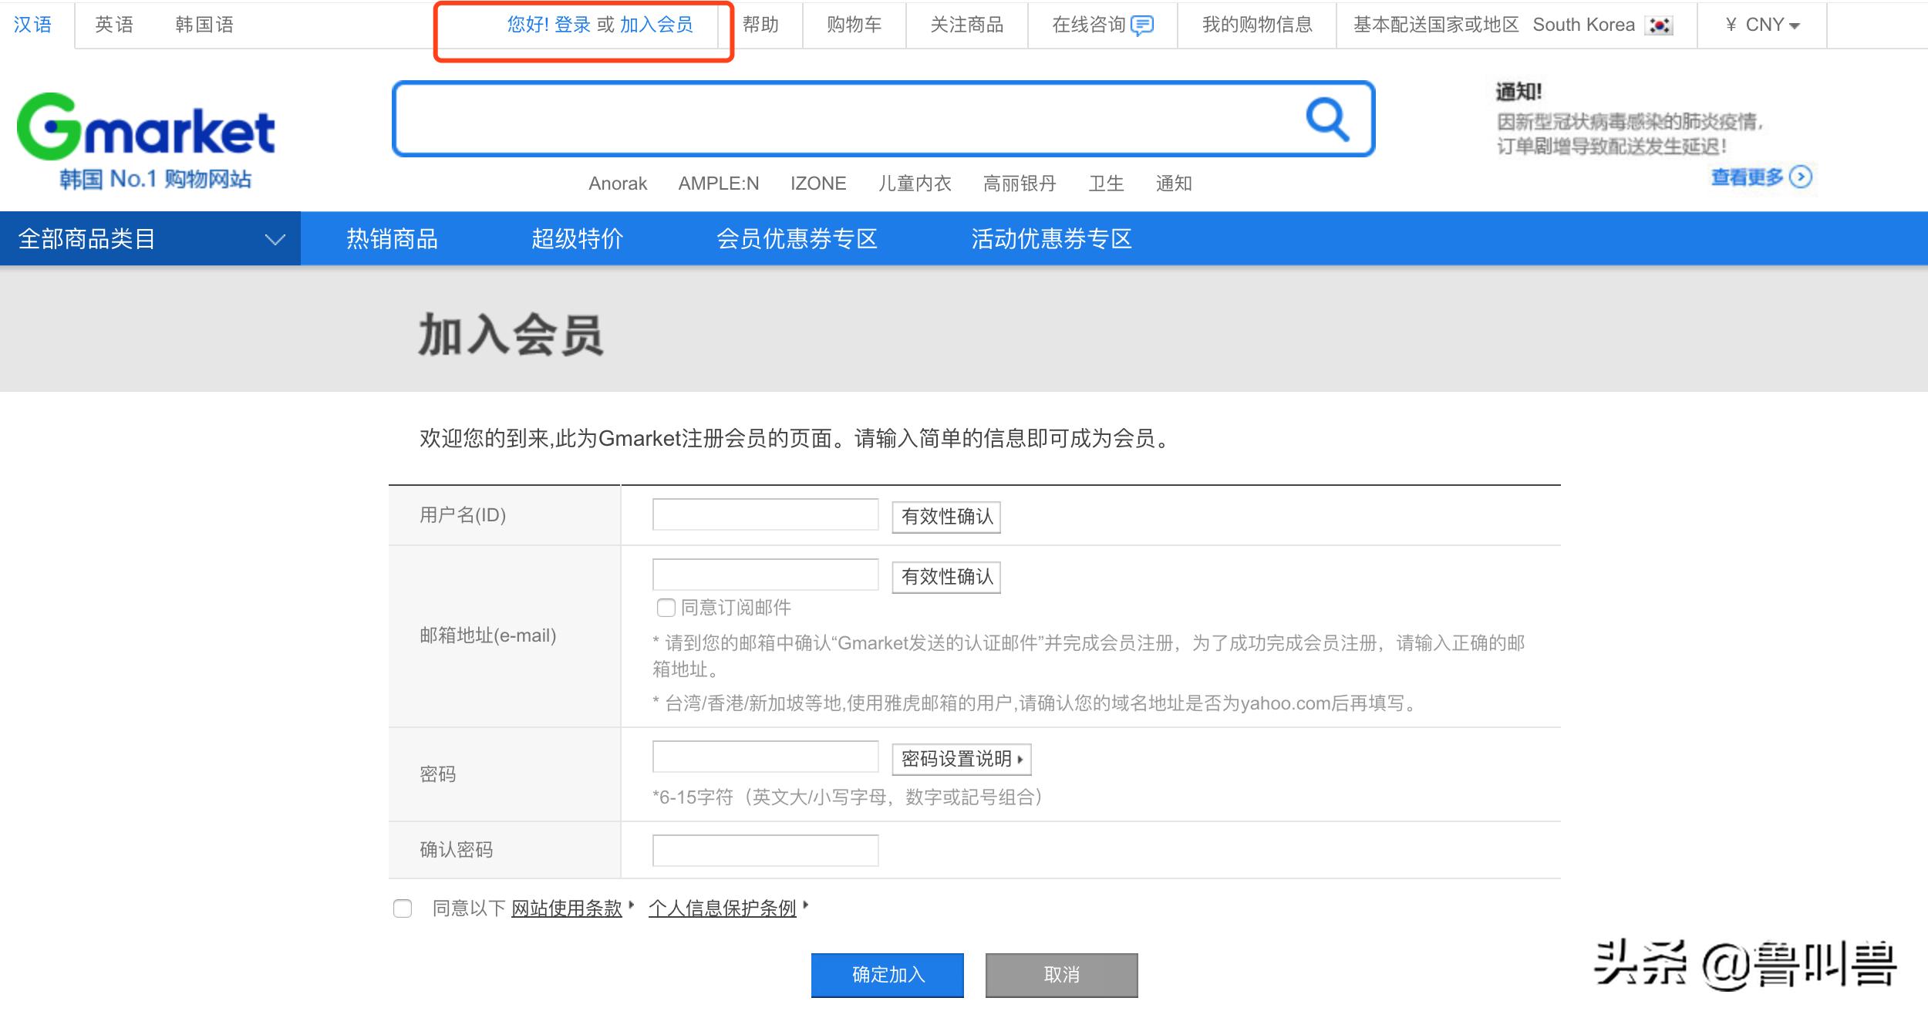Click the online consultation chat bubble icon
Viewport: 1928px width, 1018px height.
[x=1141, y=24]
